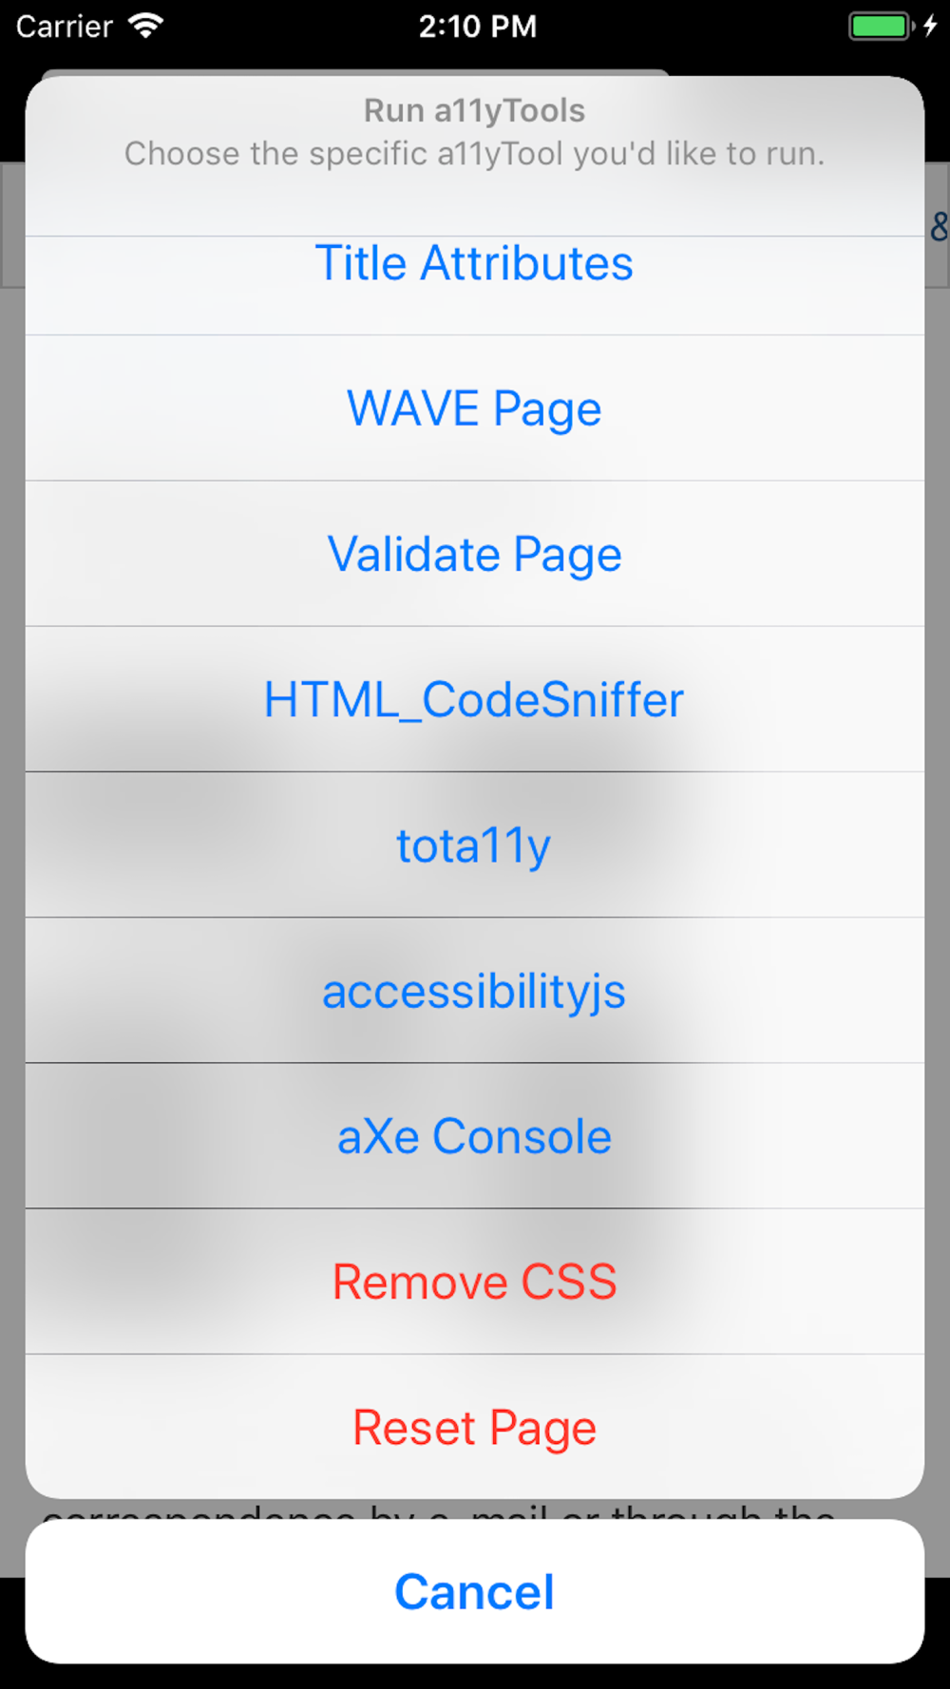Screen dimensions: 950x1689
Task: Tap the 'Choose the specific a11yTool' subtitle
Action: pyautogui.click(x=474, y=153)
